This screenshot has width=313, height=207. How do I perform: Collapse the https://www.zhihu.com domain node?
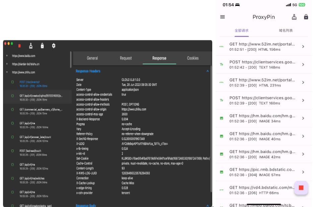7,72
